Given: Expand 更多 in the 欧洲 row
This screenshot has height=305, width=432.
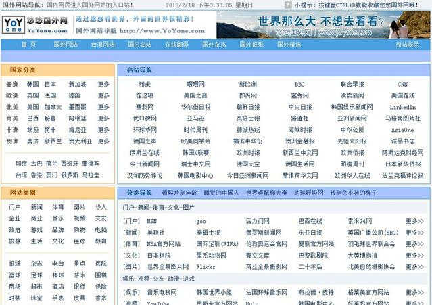Looking at the screenshot, I should point(104,95).
